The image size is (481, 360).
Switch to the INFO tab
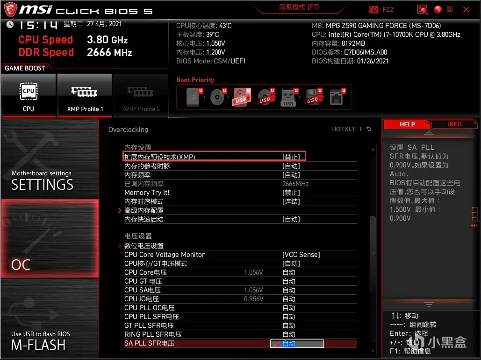coord(454,125)
